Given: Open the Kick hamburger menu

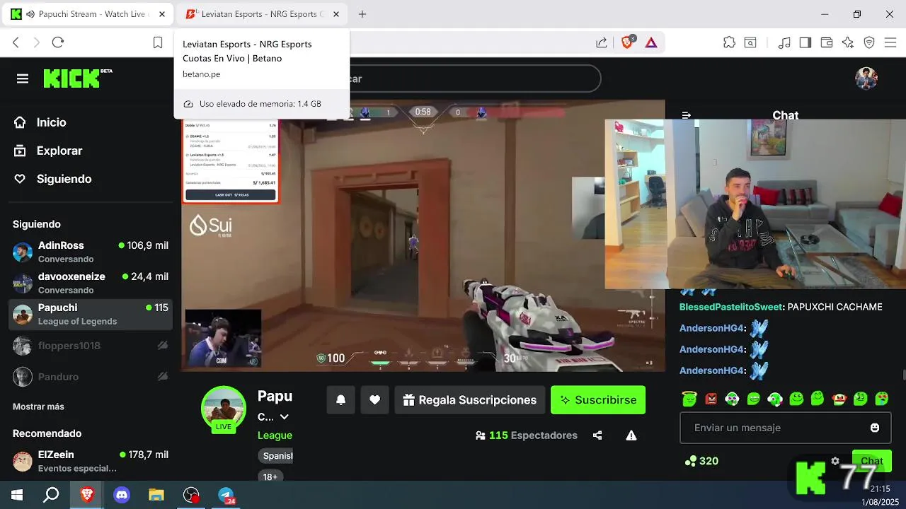Looking at the screenshot, I should [23, 78].
